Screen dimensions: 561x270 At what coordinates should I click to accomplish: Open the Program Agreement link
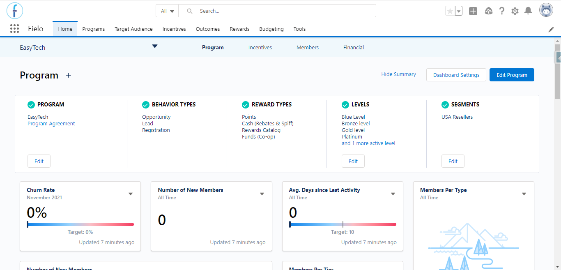51,124
